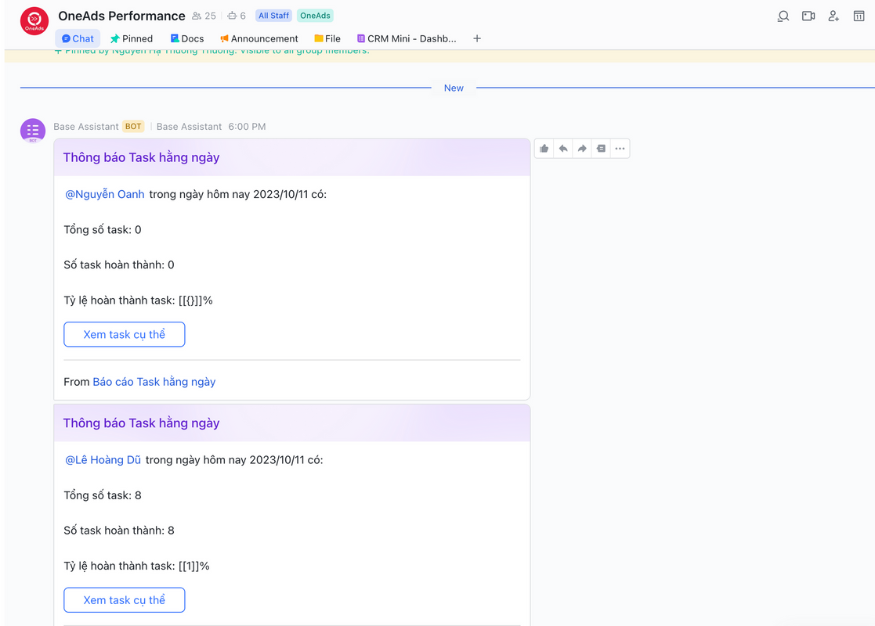Click the @Nguyễn Oanh mention
Viewport: 875px width, 626px height.
click(x=105, y=194)
